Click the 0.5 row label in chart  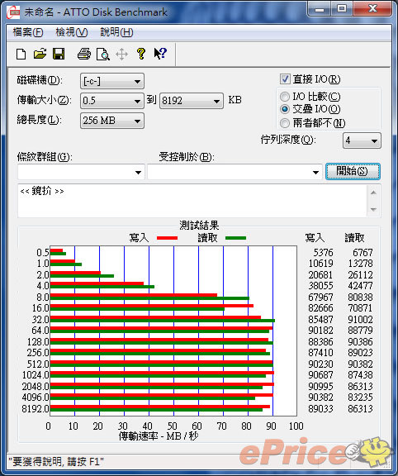[x=43, y=253]
